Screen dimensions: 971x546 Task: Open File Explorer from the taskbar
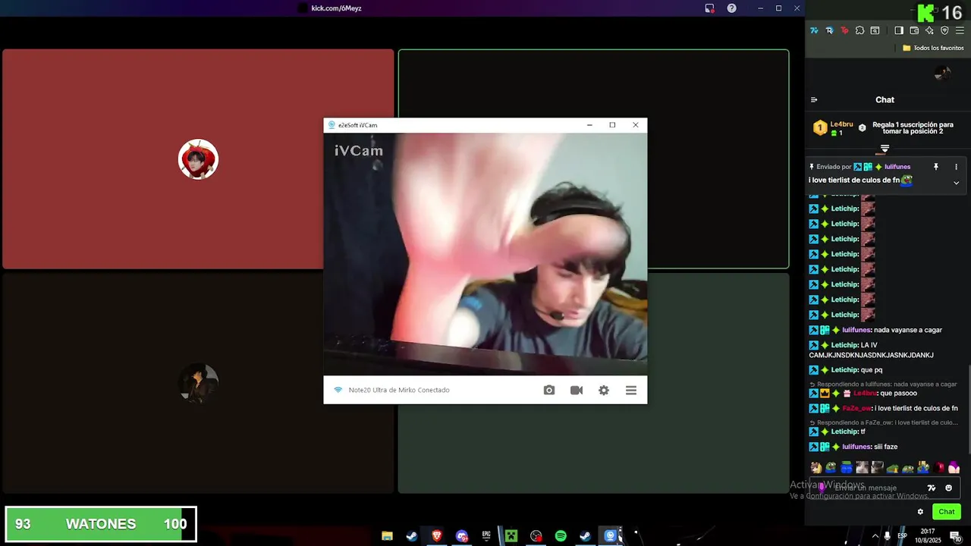387,536
